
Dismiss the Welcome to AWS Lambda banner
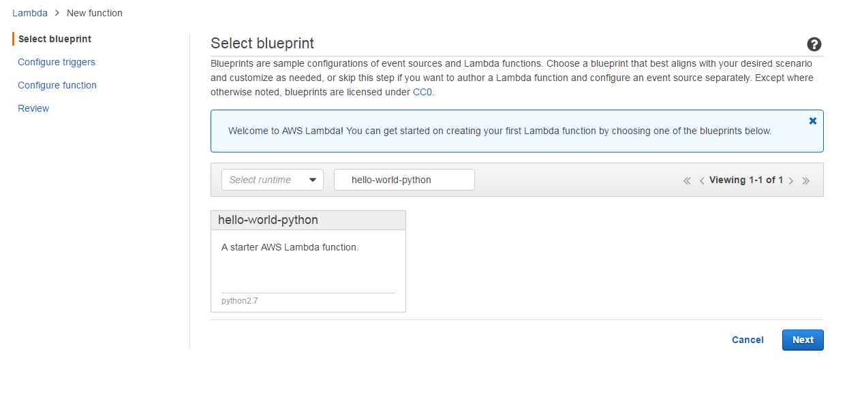(812, 120)
